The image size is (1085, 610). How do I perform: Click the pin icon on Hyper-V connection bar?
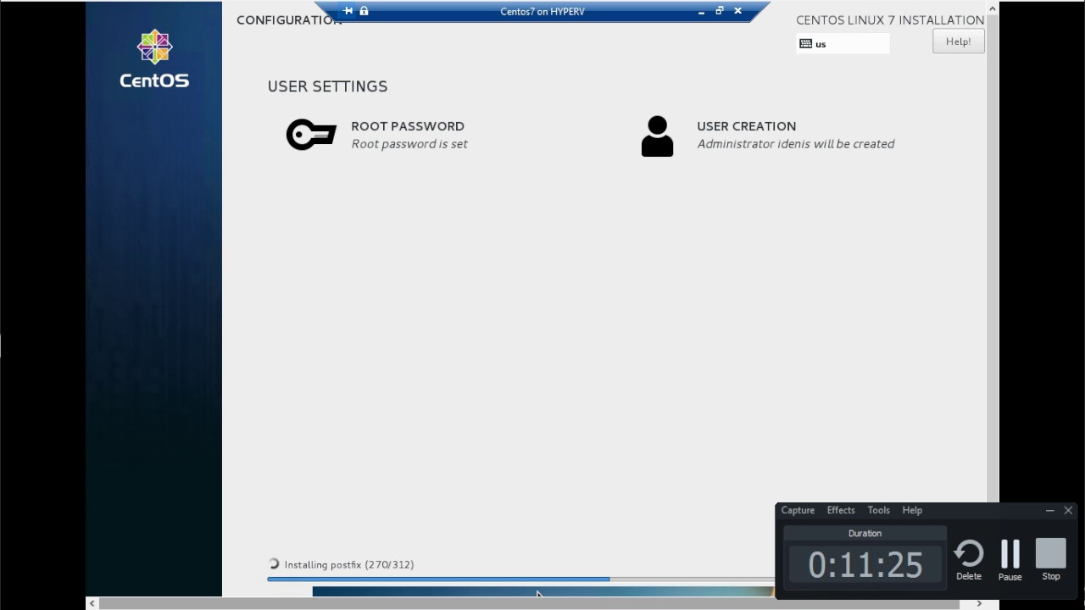point(348,11)
